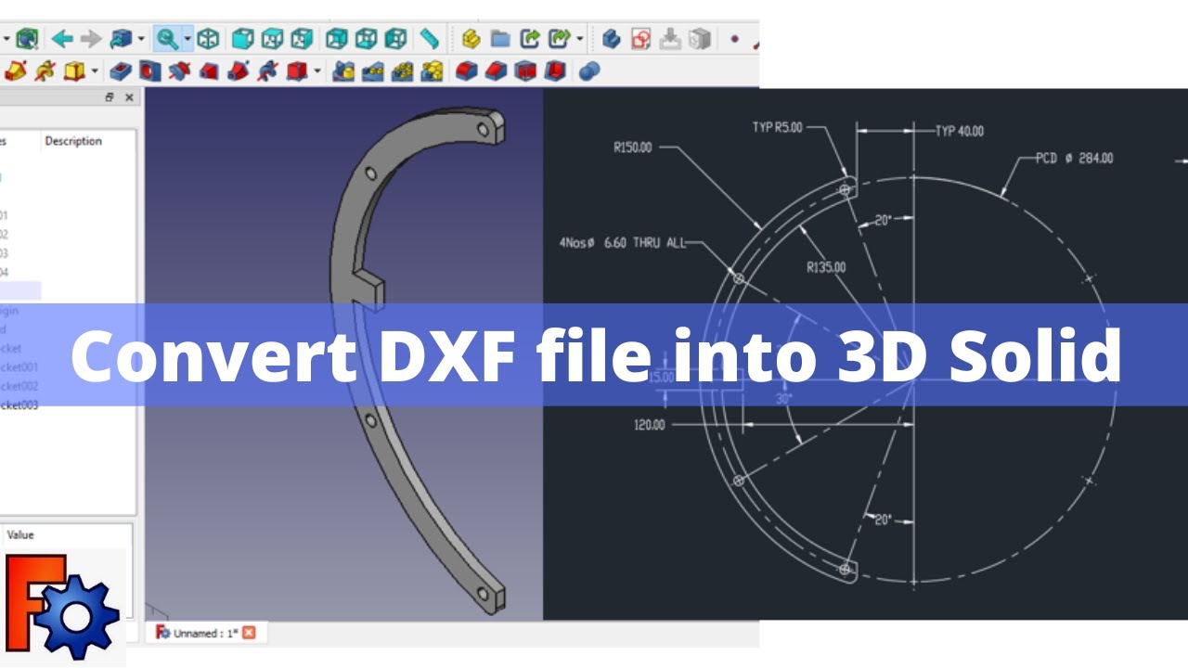Select the Groove tool icon
This screenshot has width=1188, height=668.
pyautogui.click(x=179, y=71)
